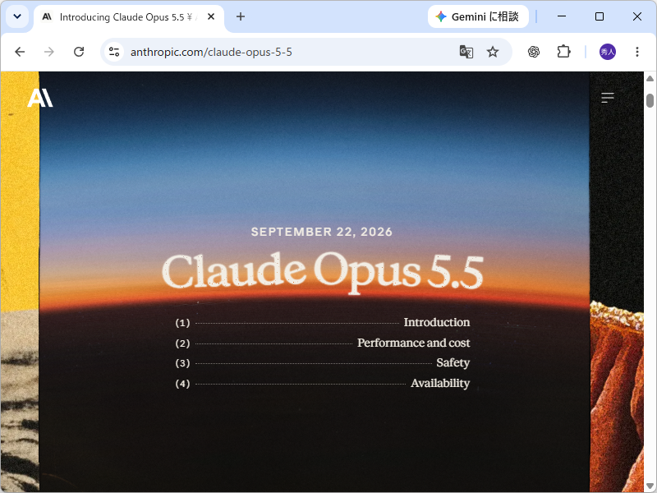Viewport: 657px width, 493px height.
Task: Open the Extensions puzzle menu
Action: pos(563,52)
